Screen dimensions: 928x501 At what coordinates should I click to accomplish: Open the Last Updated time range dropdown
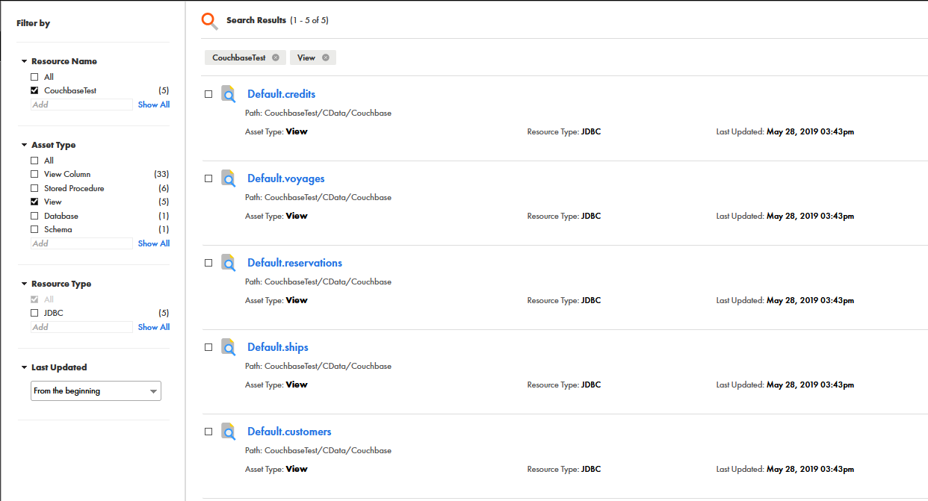[x=96, y=390]
